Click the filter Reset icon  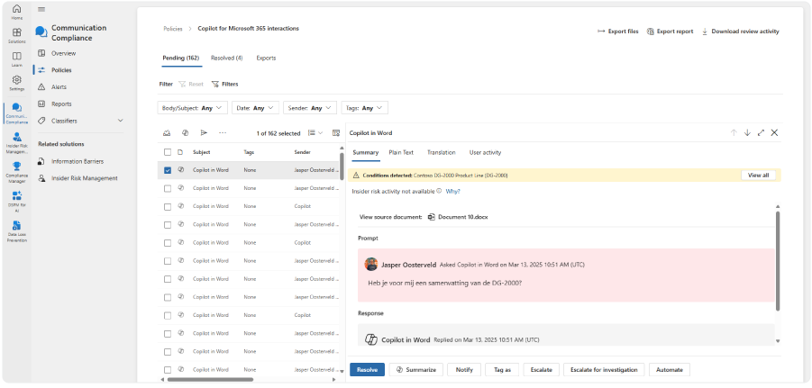coord(182,84)
